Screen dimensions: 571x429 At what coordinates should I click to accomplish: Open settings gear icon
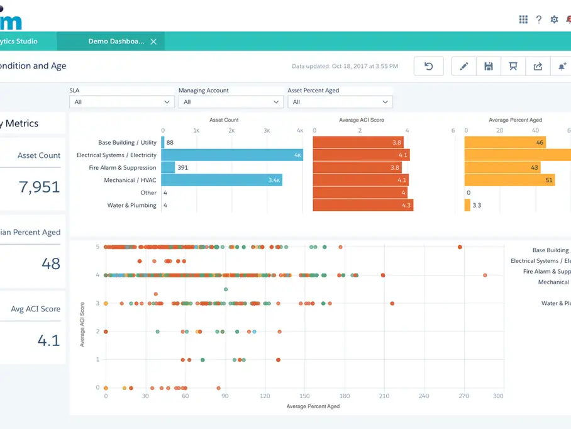click(554, 19)
